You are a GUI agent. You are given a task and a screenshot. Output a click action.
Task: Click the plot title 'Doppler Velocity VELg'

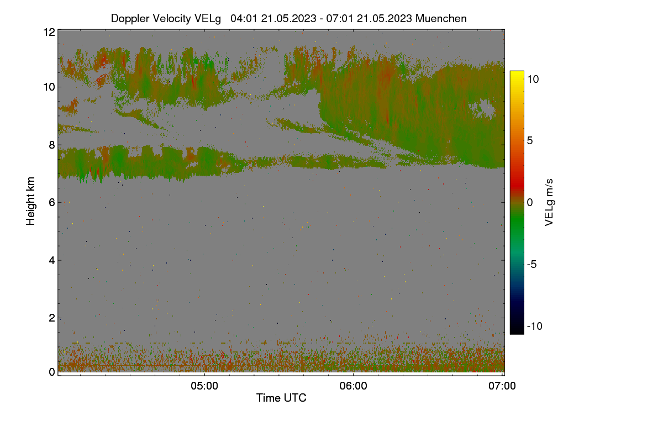pos(166,18)
